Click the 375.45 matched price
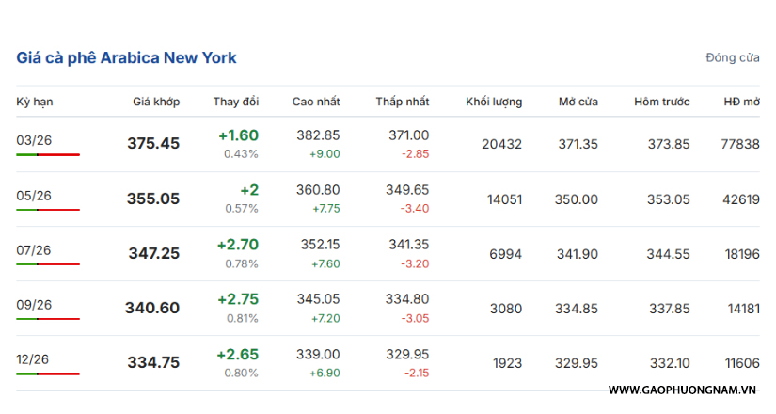This screenshot has width=776, height=414. coord(153,144)
